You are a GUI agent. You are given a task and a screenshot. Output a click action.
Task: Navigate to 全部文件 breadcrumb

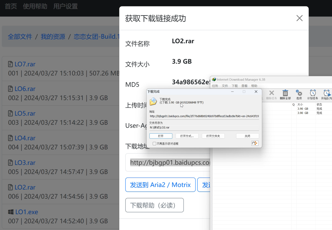pyautogui.click(x=20, y=37)
